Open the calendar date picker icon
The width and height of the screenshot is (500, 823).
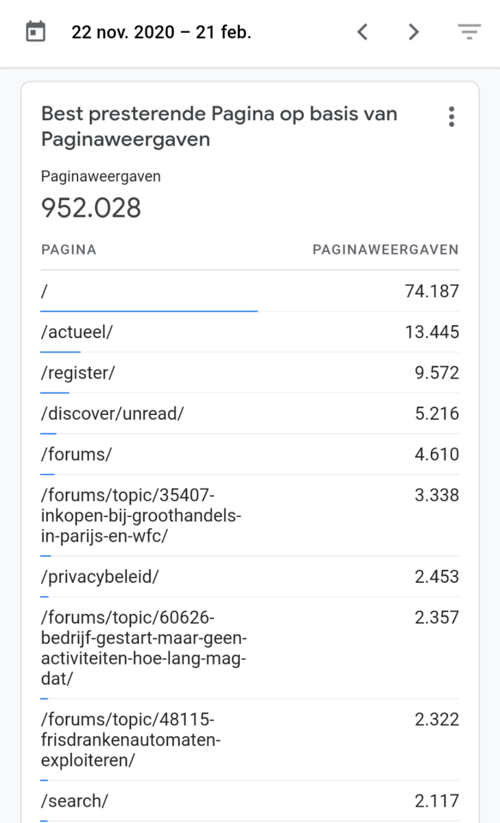(x=36, y=32)
